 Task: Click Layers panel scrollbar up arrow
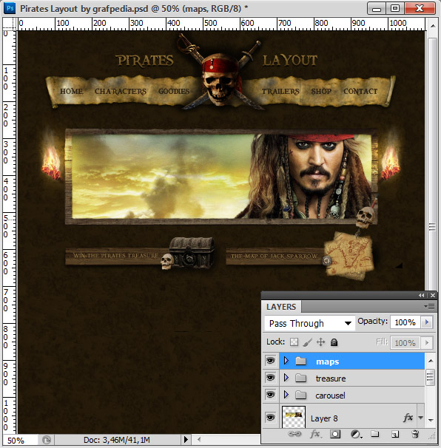431,361
